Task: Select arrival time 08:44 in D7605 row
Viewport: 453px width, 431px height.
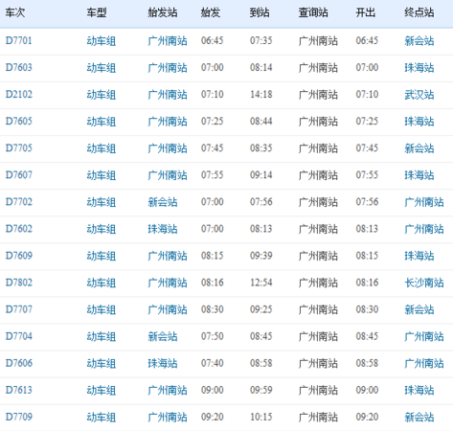Action: tap(261, 122)
